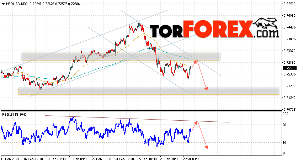Select the 0.70715 price axis label
298x163 pixels.
pos(289,110)
